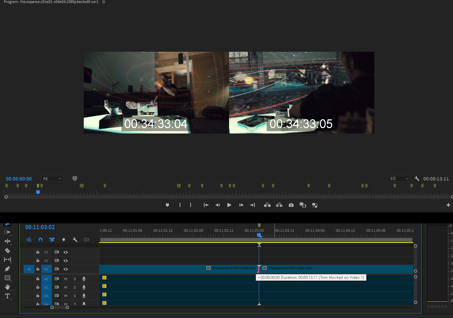Select the Type tool

coord(7,296)
